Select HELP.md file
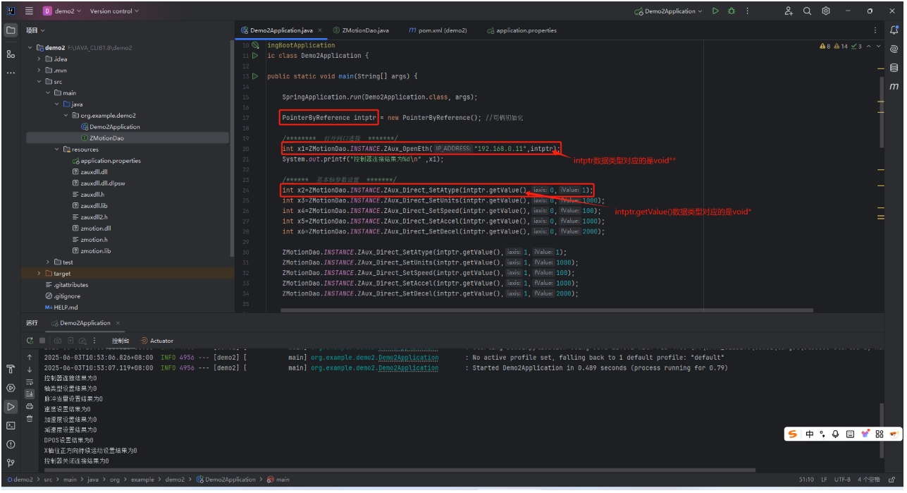907x493 pixels. [x=62, y=308]
